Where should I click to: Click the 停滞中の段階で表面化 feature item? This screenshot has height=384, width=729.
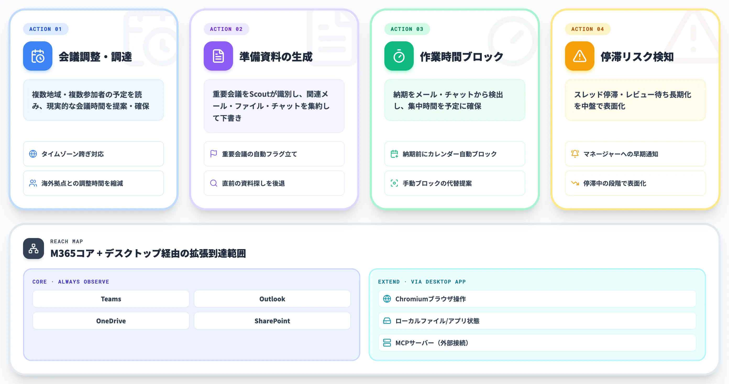tap(635, 183)
